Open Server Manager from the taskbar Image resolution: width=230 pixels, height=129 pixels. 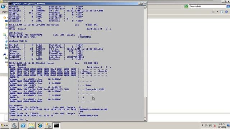[x=14, y=125]
